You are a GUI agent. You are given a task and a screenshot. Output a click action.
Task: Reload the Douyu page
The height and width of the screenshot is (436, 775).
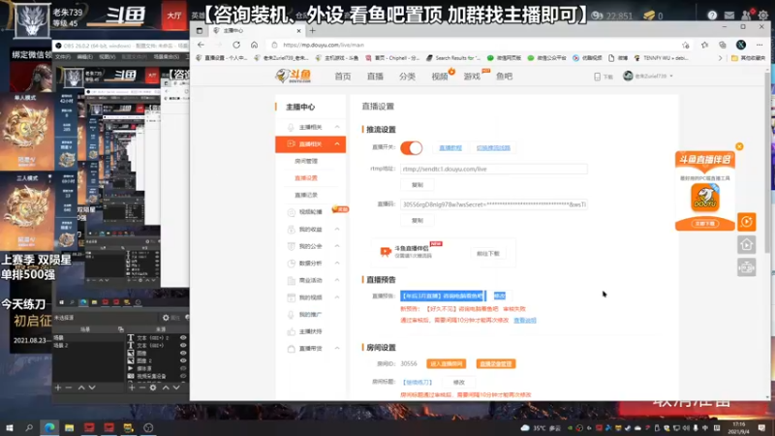pyautogui.click(x=236, y=45)
